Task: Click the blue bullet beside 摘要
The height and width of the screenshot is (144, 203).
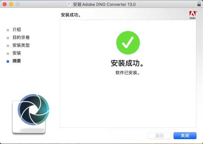Action: click(x=8, y=62)
